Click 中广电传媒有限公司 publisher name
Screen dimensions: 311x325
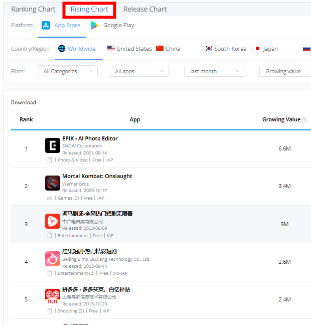(83, 222)
